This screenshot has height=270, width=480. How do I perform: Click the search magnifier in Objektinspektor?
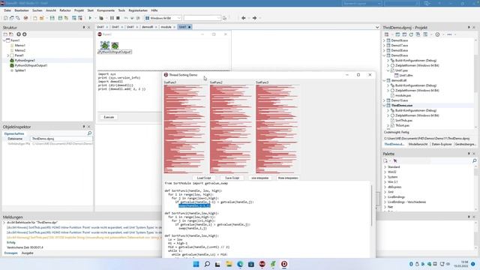pos(89,133)
